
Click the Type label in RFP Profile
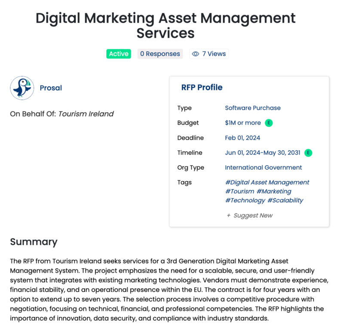[x=184, y=108]
